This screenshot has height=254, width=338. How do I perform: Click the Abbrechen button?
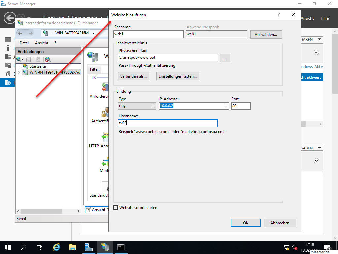coord(280,223)
